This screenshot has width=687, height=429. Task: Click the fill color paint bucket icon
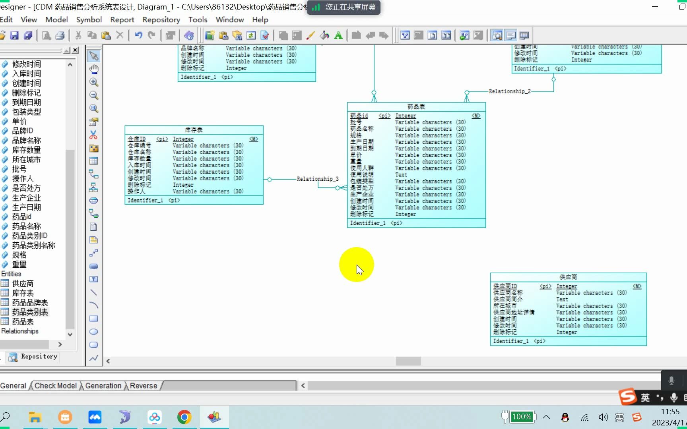click(x=324, y=35)
